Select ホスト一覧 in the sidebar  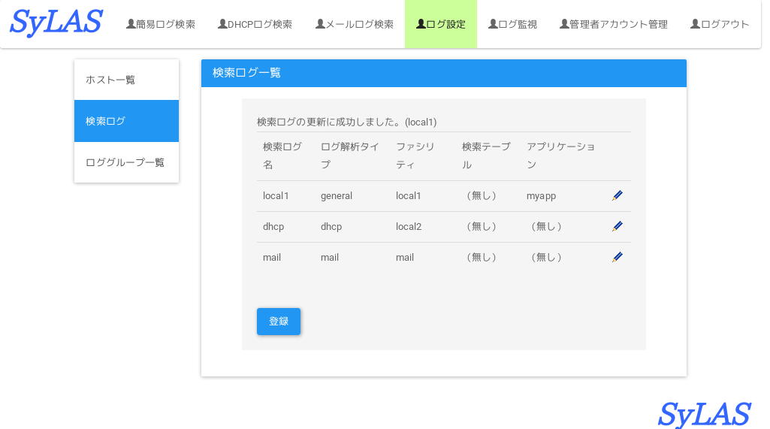click(x=127, y=80)
